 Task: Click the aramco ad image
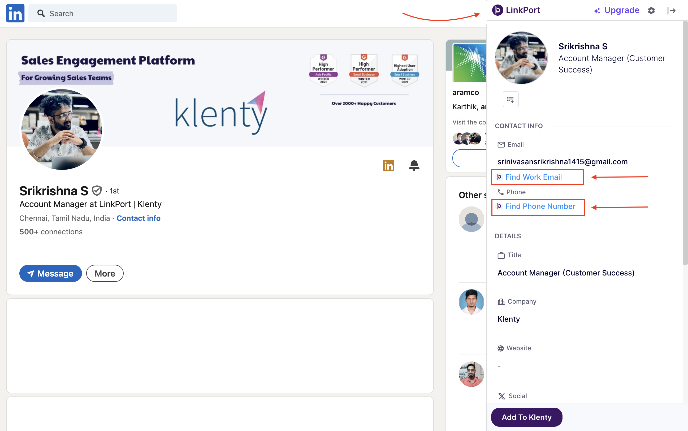pos(469,63)
